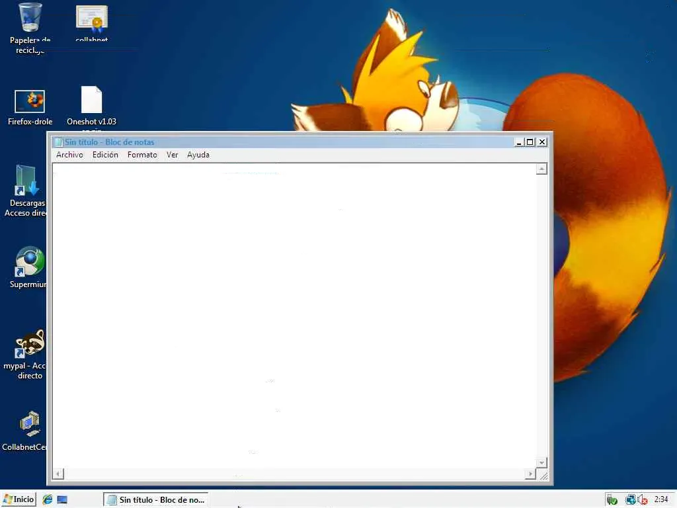Maximize the Bloc de notas window
The width and height of the screenshot is (677, 508).
pyautogui.click(x=530, y=142)
